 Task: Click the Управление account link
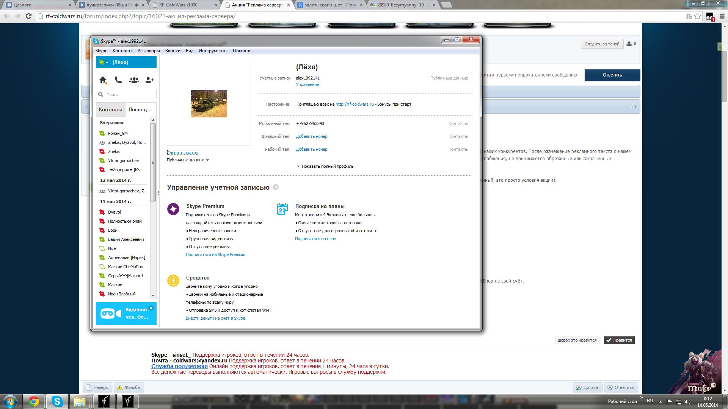[308, 84]
